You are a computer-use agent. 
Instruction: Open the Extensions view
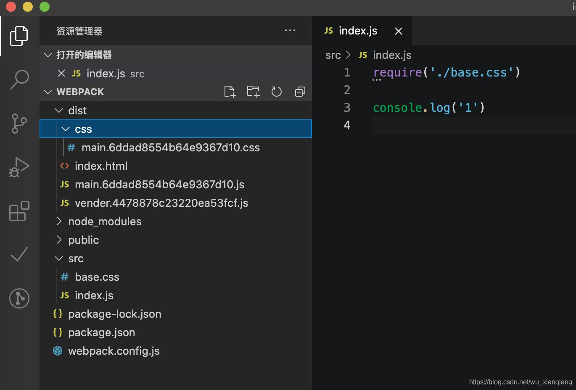[x=19, y=211]
